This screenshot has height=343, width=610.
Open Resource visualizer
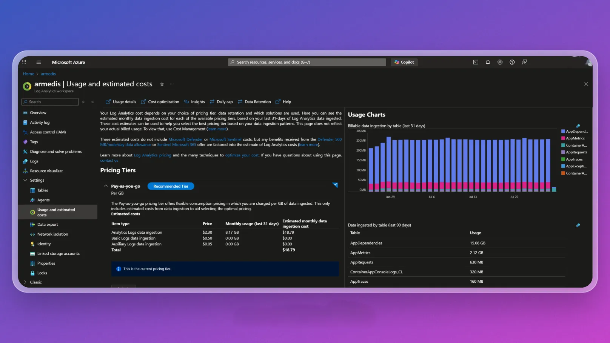(46, 171)
